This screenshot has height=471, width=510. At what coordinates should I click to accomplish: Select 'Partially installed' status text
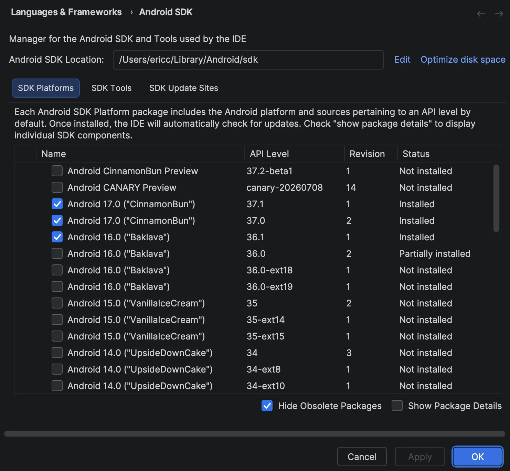(x=435, y=254)
